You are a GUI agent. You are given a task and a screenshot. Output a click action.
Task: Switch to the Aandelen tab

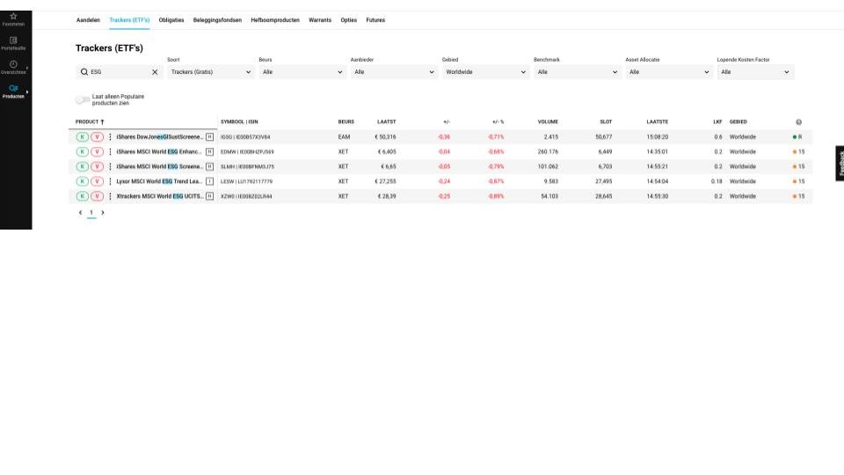click(88, 19)
